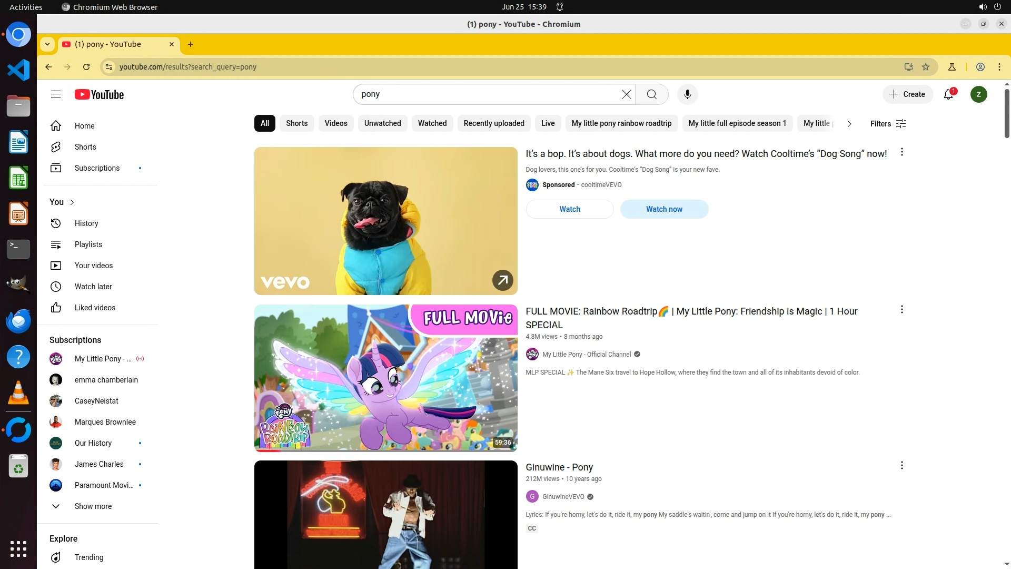
Task: Click the Watch now button
Action: tap(664, 209)
